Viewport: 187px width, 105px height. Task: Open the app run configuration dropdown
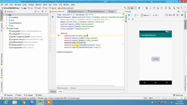pyautogui.click(x=132, y=8)
